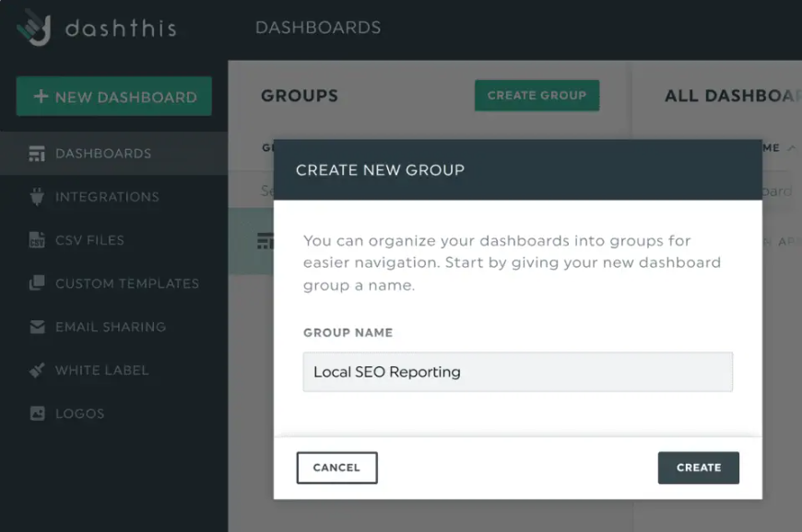Viewport: 802px width, 532px height.
Task: Click the Integrations plug icon
Action: 37,197
